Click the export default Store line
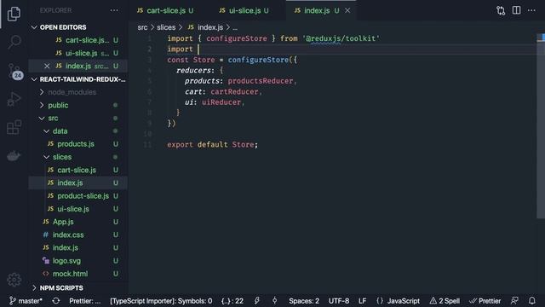Image resolution: width=545 pixels, height=307 pixels. coord(212,144)
